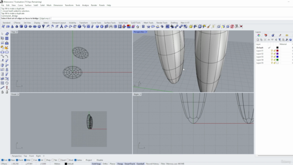The image size is (293, 165).
Task: Open Layers panel tools hammer icon
Action: (x=287, y=40)
